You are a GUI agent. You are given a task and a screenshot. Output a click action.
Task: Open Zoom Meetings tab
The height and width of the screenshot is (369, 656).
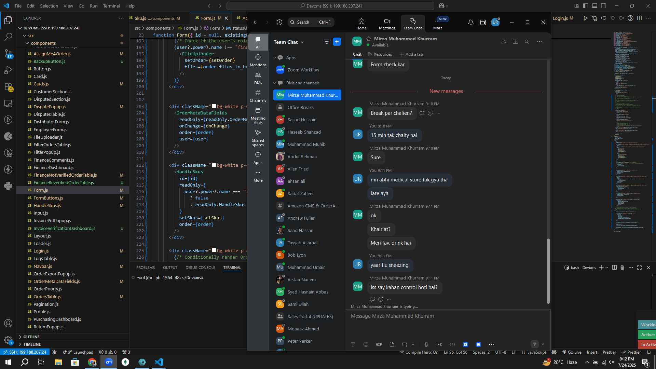[387, 24]
